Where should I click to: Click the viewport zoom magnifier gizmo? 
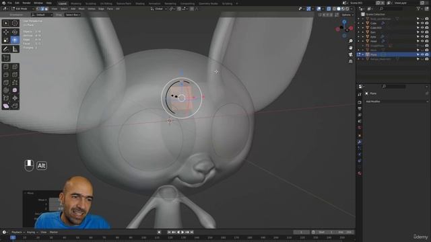(350, 41)
